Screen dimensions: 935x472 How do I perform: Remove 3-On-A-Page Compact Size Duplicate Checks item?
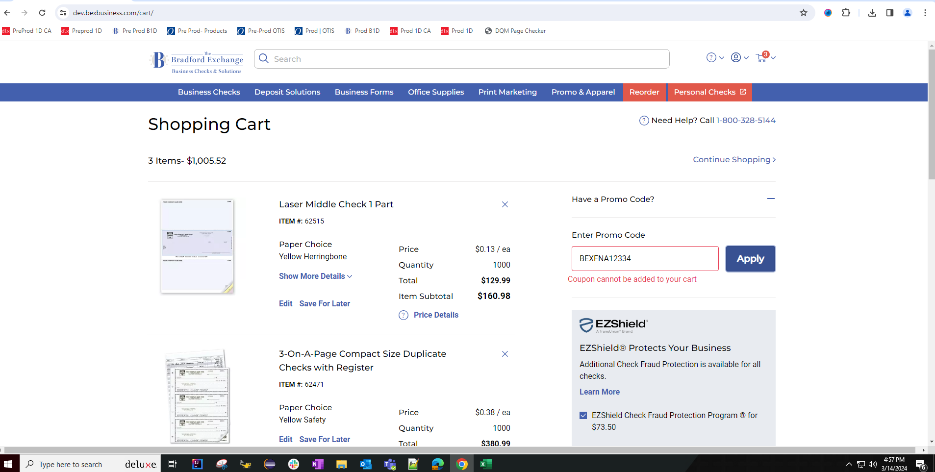505,354
